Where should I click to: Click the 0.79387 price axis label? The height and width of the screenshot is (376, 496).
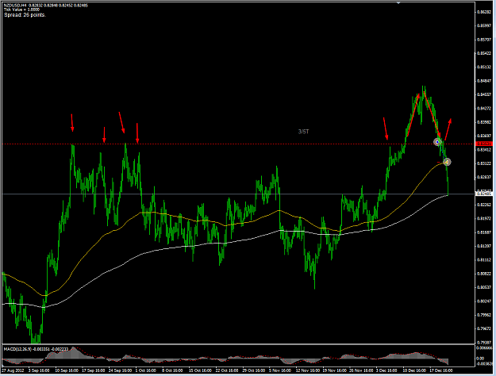pos(484,342)
